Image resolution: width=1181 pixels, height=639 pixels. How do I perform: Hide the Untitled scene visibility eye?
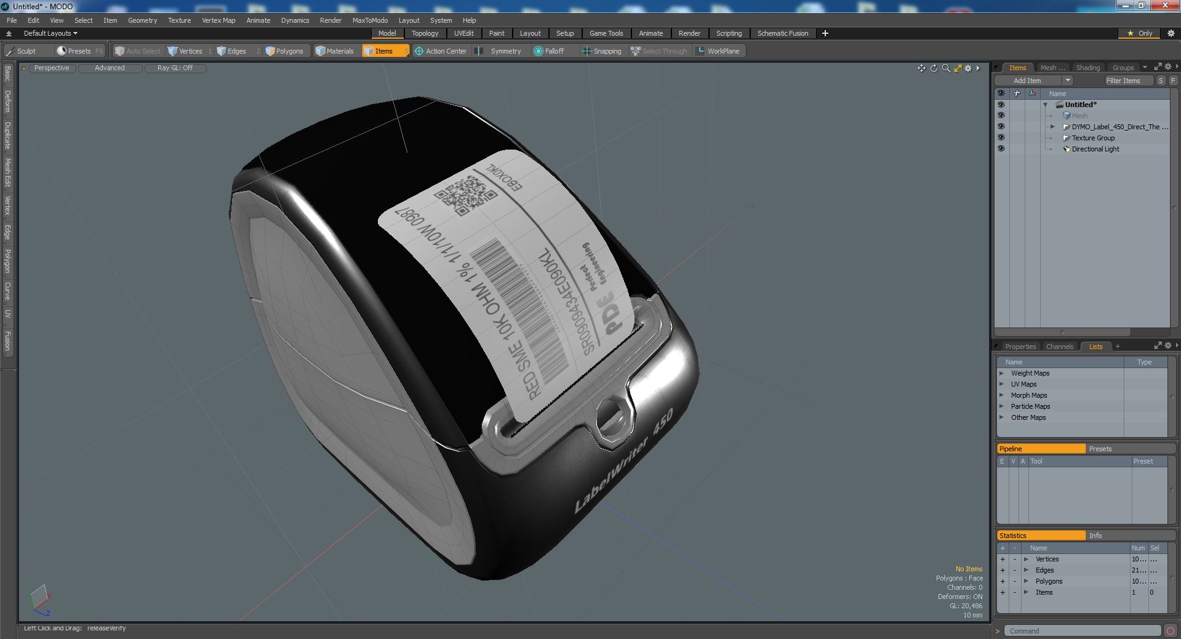click(x=1001, y=105)
